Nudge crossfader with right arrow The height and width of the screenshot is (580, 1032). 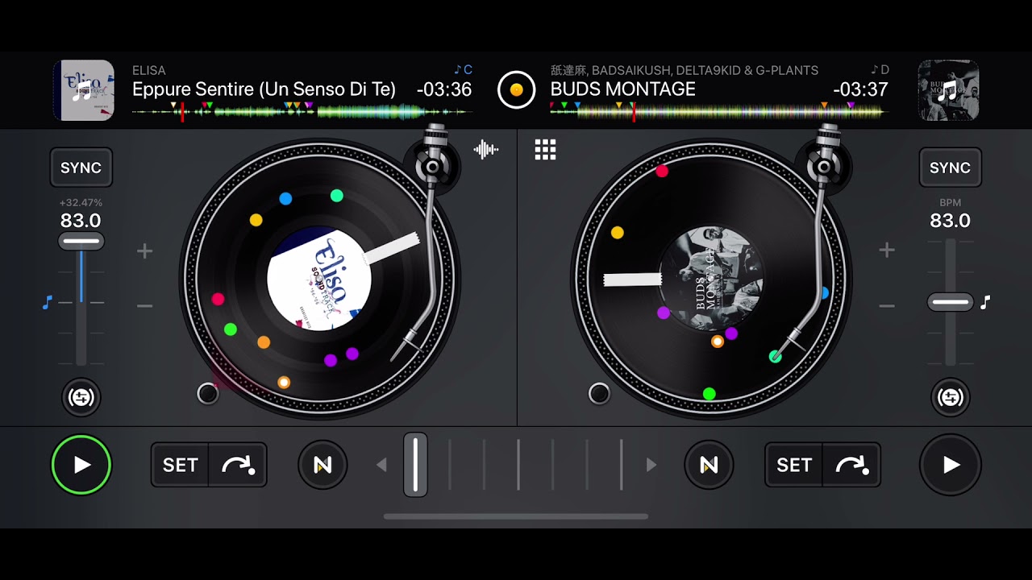(x=651, y=465)
